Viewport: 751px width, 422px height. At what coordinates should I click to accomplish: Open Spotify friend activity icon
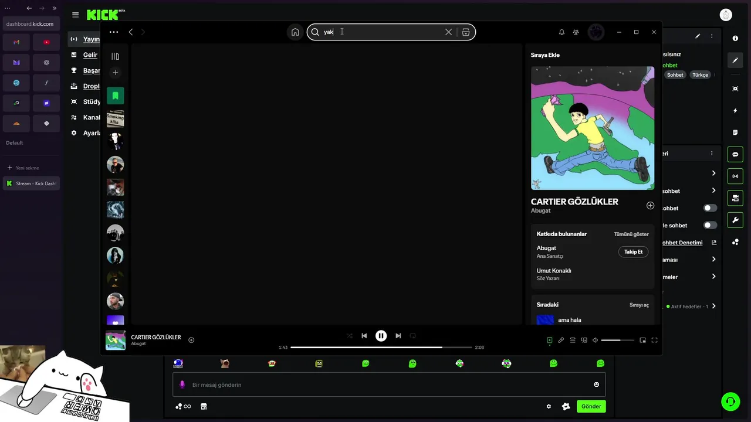click(x=576, y=32)
